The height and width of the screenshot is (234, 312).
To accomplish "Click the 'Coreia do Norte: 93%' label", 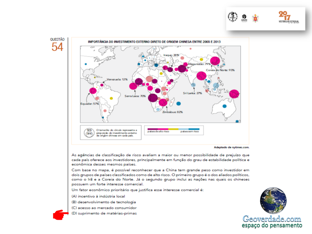I will coord(220,70).
